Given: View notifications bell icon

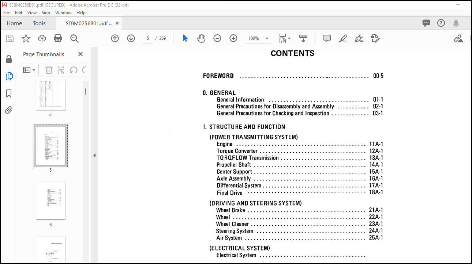Looking at the screenshot, I should coord(456,23).
